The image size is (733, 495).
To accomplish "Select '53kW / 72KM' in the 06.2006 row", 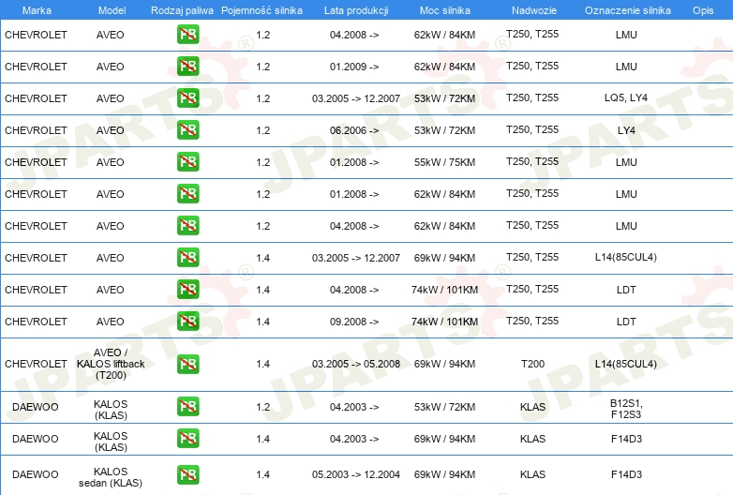I will click(444, 130).
